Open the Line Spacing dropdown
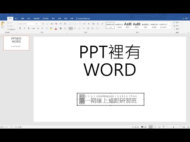 pyautogui.click(x=93, y=28)
